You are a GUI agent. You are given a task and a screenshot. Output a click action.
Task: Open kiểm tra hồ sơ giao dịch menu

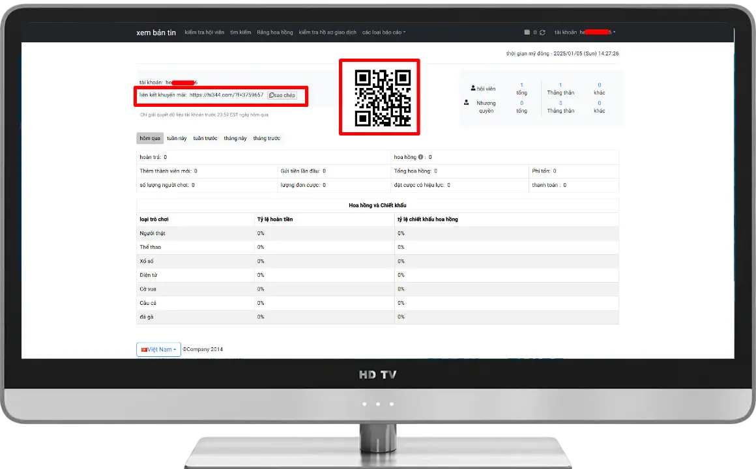[x=327, y=33]
